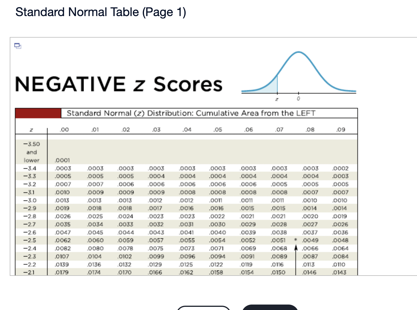Select the .05 column header

click(218, 129)
